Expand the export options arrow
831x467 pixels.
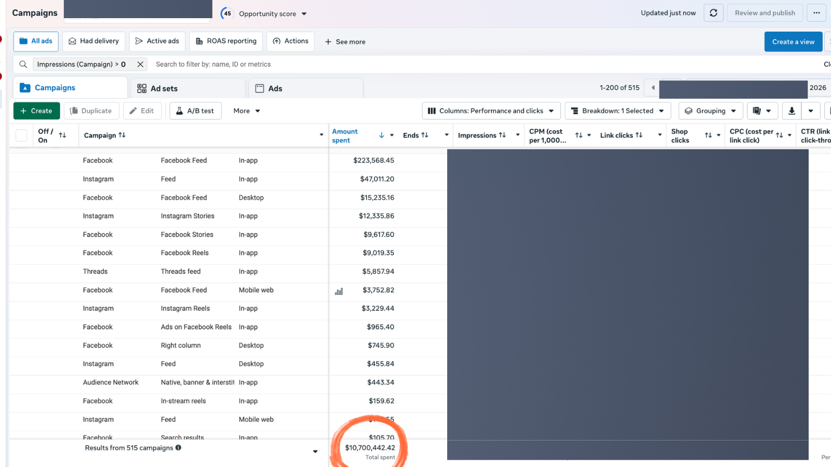[811, 111]
